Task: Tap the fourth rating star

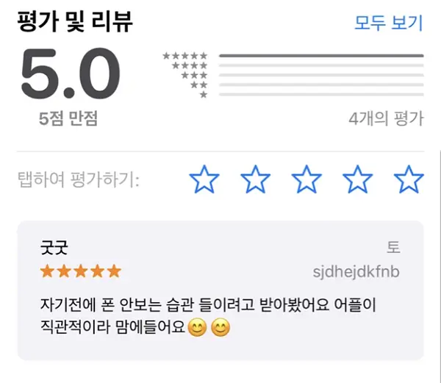Action: (x=357, y=179)
